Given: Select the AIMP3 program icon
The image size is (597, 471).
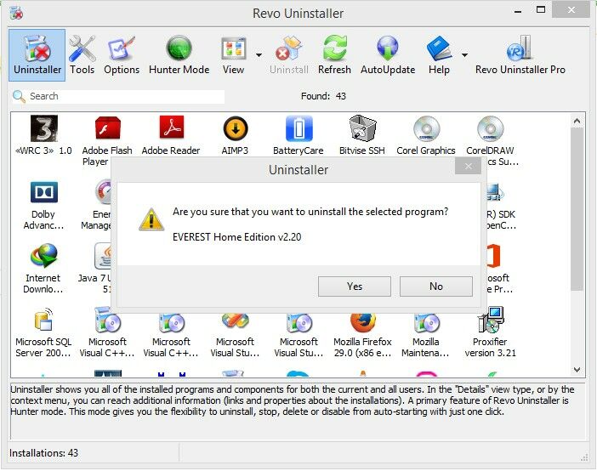Looking at the screenshot, I should point(236,136).
